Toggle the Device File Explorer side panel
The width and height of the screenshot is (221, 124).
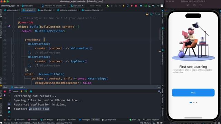[163, 94]
